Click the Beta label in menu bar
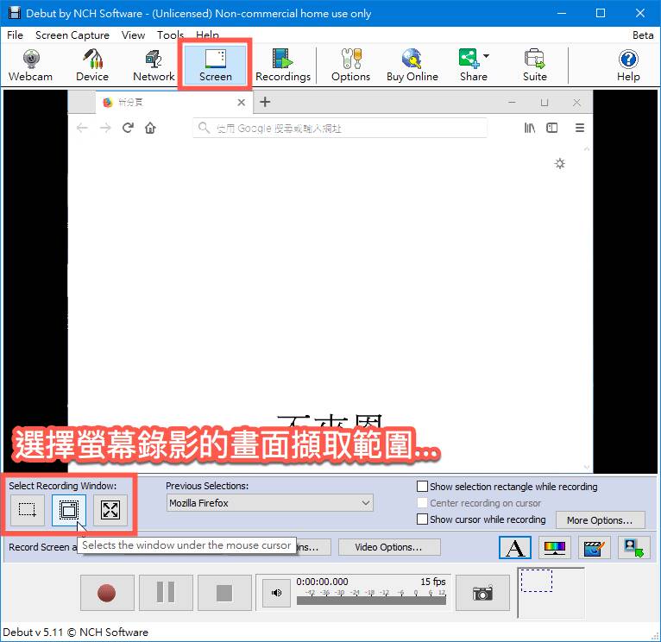The width and height of the screenshot is (661, 642). point(643,35)
